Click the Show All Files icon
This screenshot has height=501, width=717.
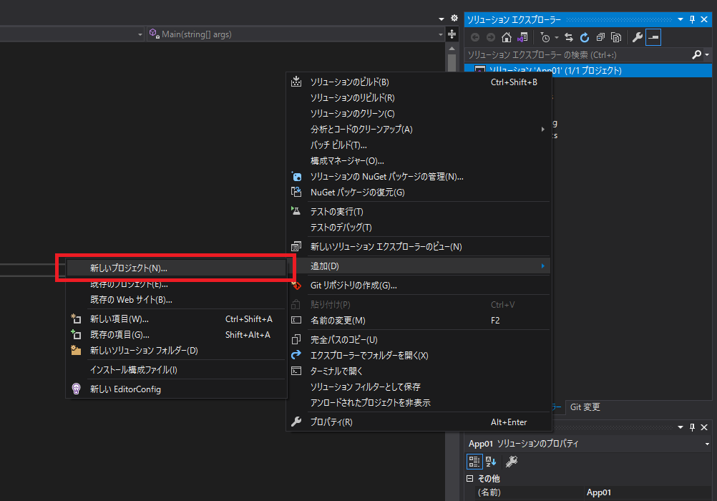[615, 38]
